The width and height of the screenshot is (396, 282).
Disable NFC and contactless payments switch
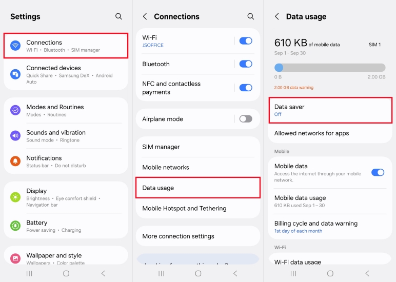[246, 88]
